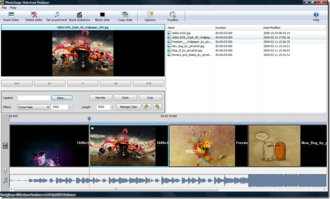This screenshot has width=330, height=199.
Task: Sort list by Duration column header
Action: point(238,27)
